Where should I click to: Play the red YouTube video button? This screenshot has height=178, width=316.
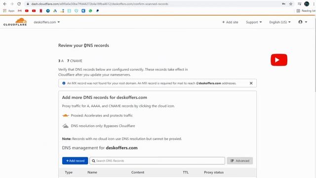pyautogui.click(x=279, y=60)
